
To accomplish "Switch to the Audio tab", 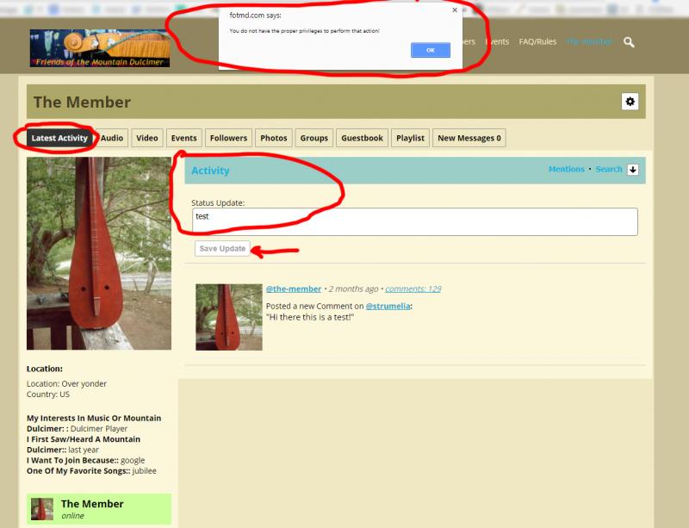I will 112,138.
